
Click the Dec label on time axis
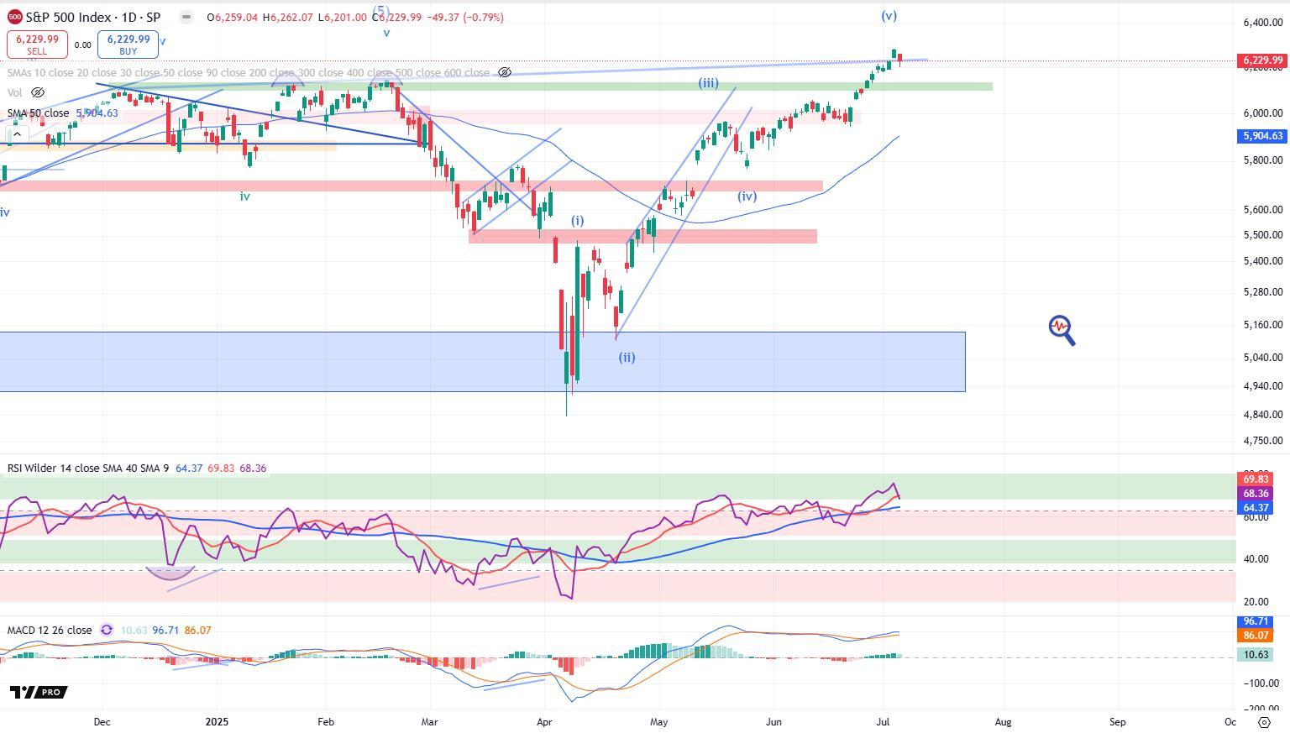(x=102, y=722)
